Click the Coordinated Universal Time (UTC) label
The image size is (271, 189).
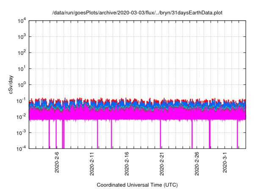point(137,185)
